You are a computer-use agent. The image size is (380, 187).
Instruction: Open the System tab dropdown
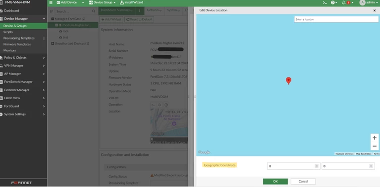point(173,10)
